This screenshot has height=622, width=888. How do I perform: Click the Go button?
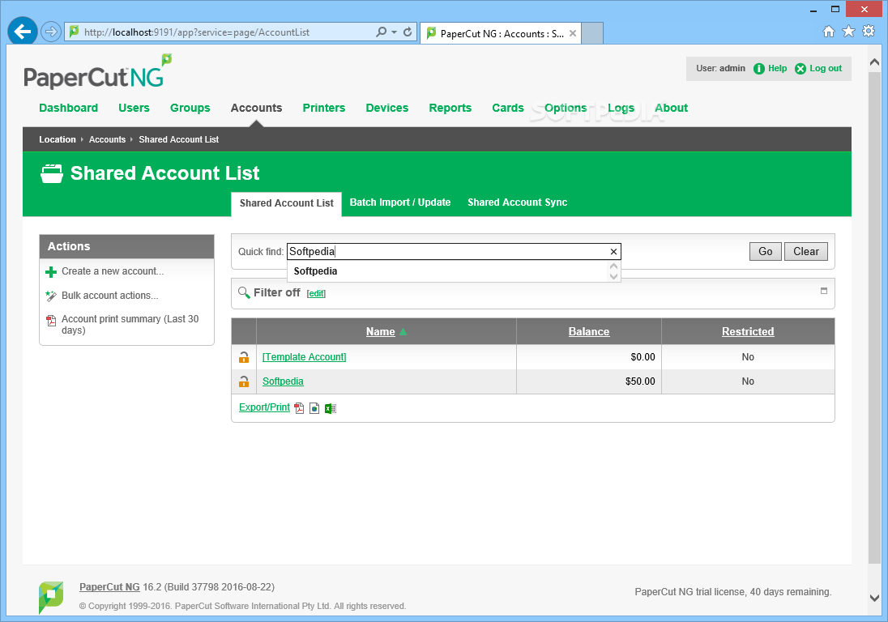(x=765, y=251)
